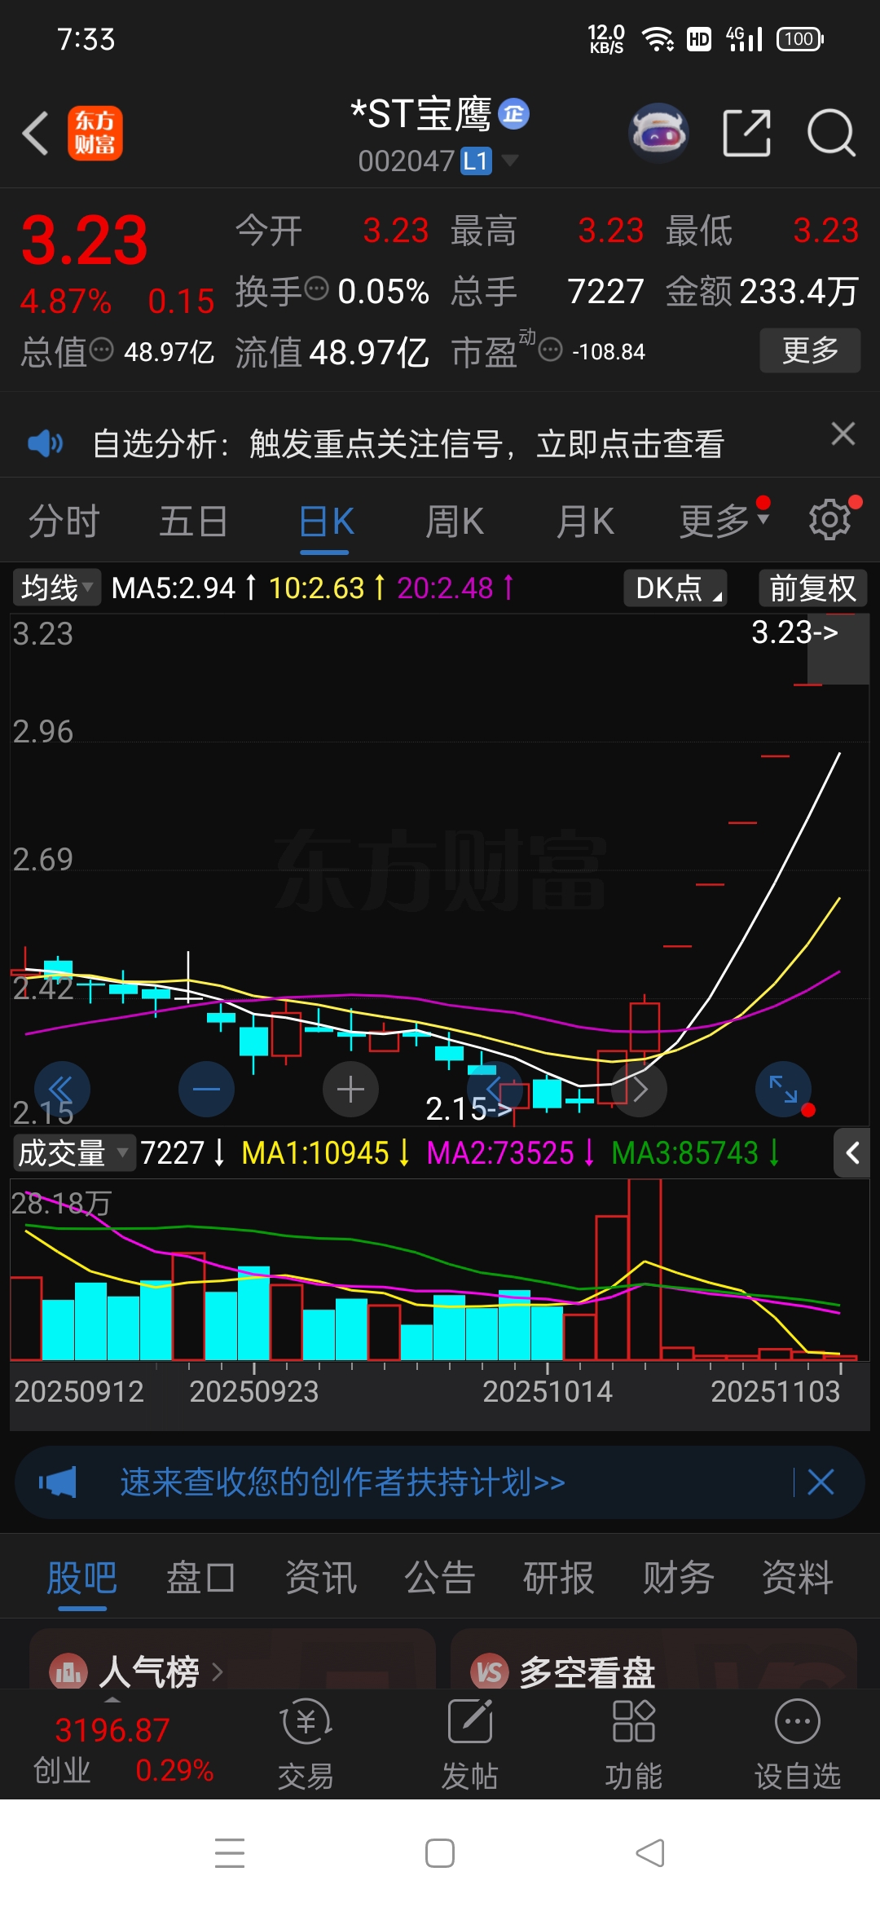This screenshot has height=1907, width=880.
Task: Switch to the 分时 chart tab
Action: [64, 522]
